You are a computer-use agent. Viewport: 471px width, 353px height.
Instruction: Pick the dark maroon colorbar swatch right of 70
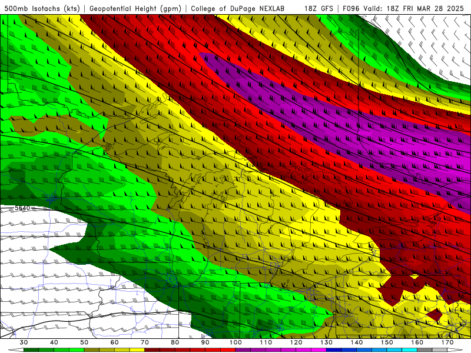pyautogui.click(x=152, y=350)
